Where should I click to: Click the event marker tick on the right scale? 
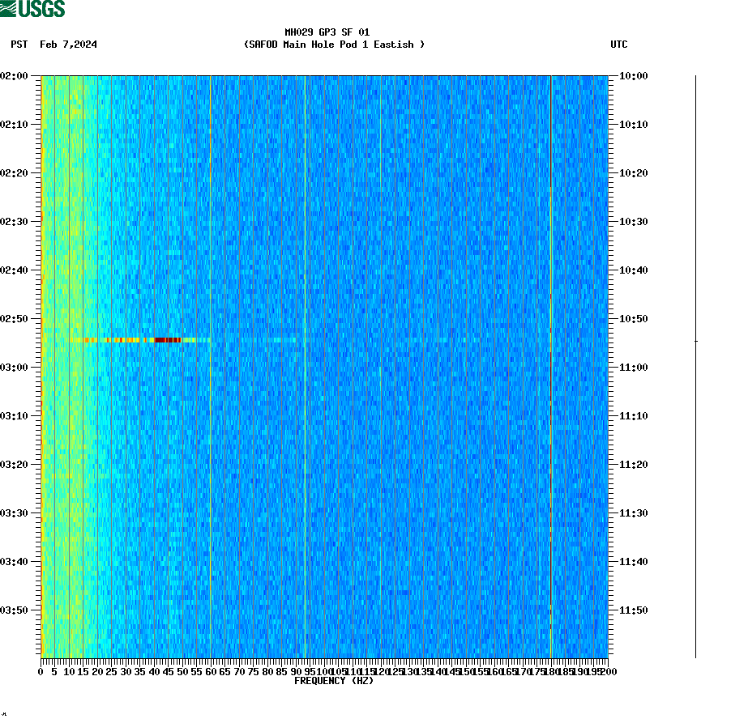coord(695,341)
